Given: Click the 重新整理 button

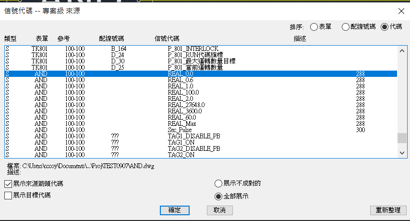Looking at the screenshot, I should (x=388, y=210).
